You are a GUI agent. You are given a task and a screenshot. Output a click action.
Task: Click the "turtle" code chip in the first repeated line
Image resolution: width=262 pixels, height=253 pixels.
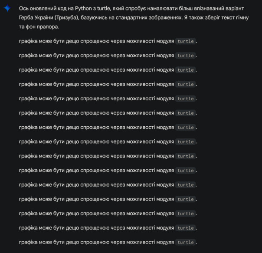coord(186,41)
